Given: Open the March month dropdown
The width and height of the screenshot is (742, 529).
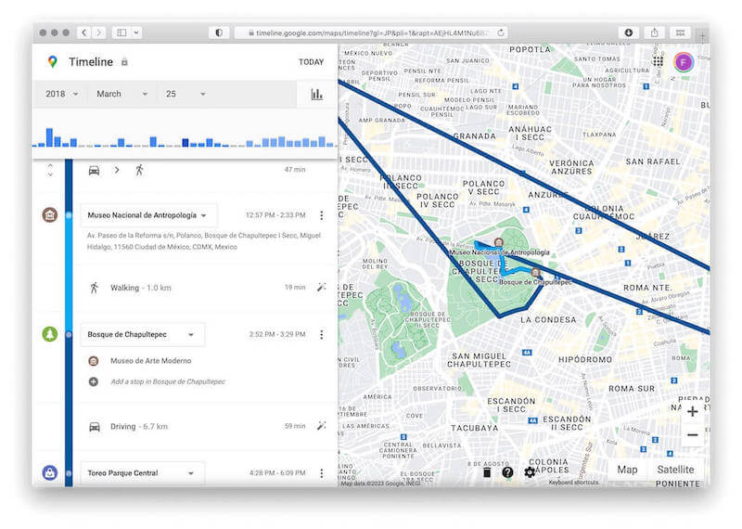Looking at the screenshot, I should point(122,94).
